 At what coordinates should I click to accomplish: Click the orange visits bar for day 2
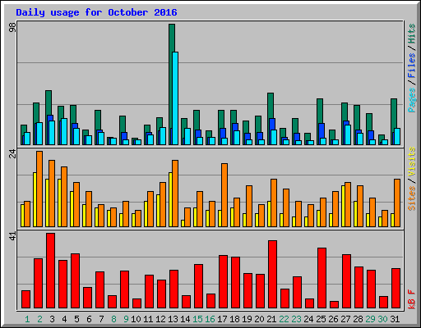[39, 189]
